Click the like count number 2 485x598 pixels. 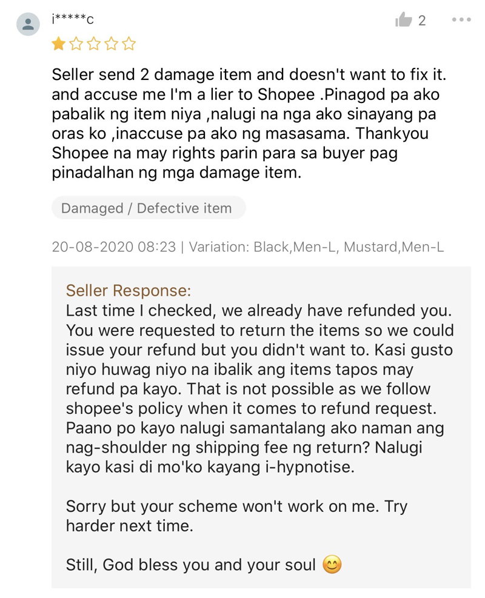pos(422,20)
